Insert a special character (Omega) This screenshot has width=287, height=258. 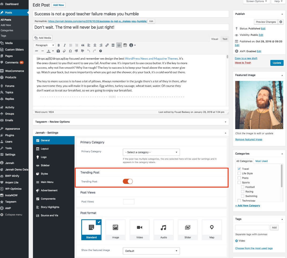[70, 51]
